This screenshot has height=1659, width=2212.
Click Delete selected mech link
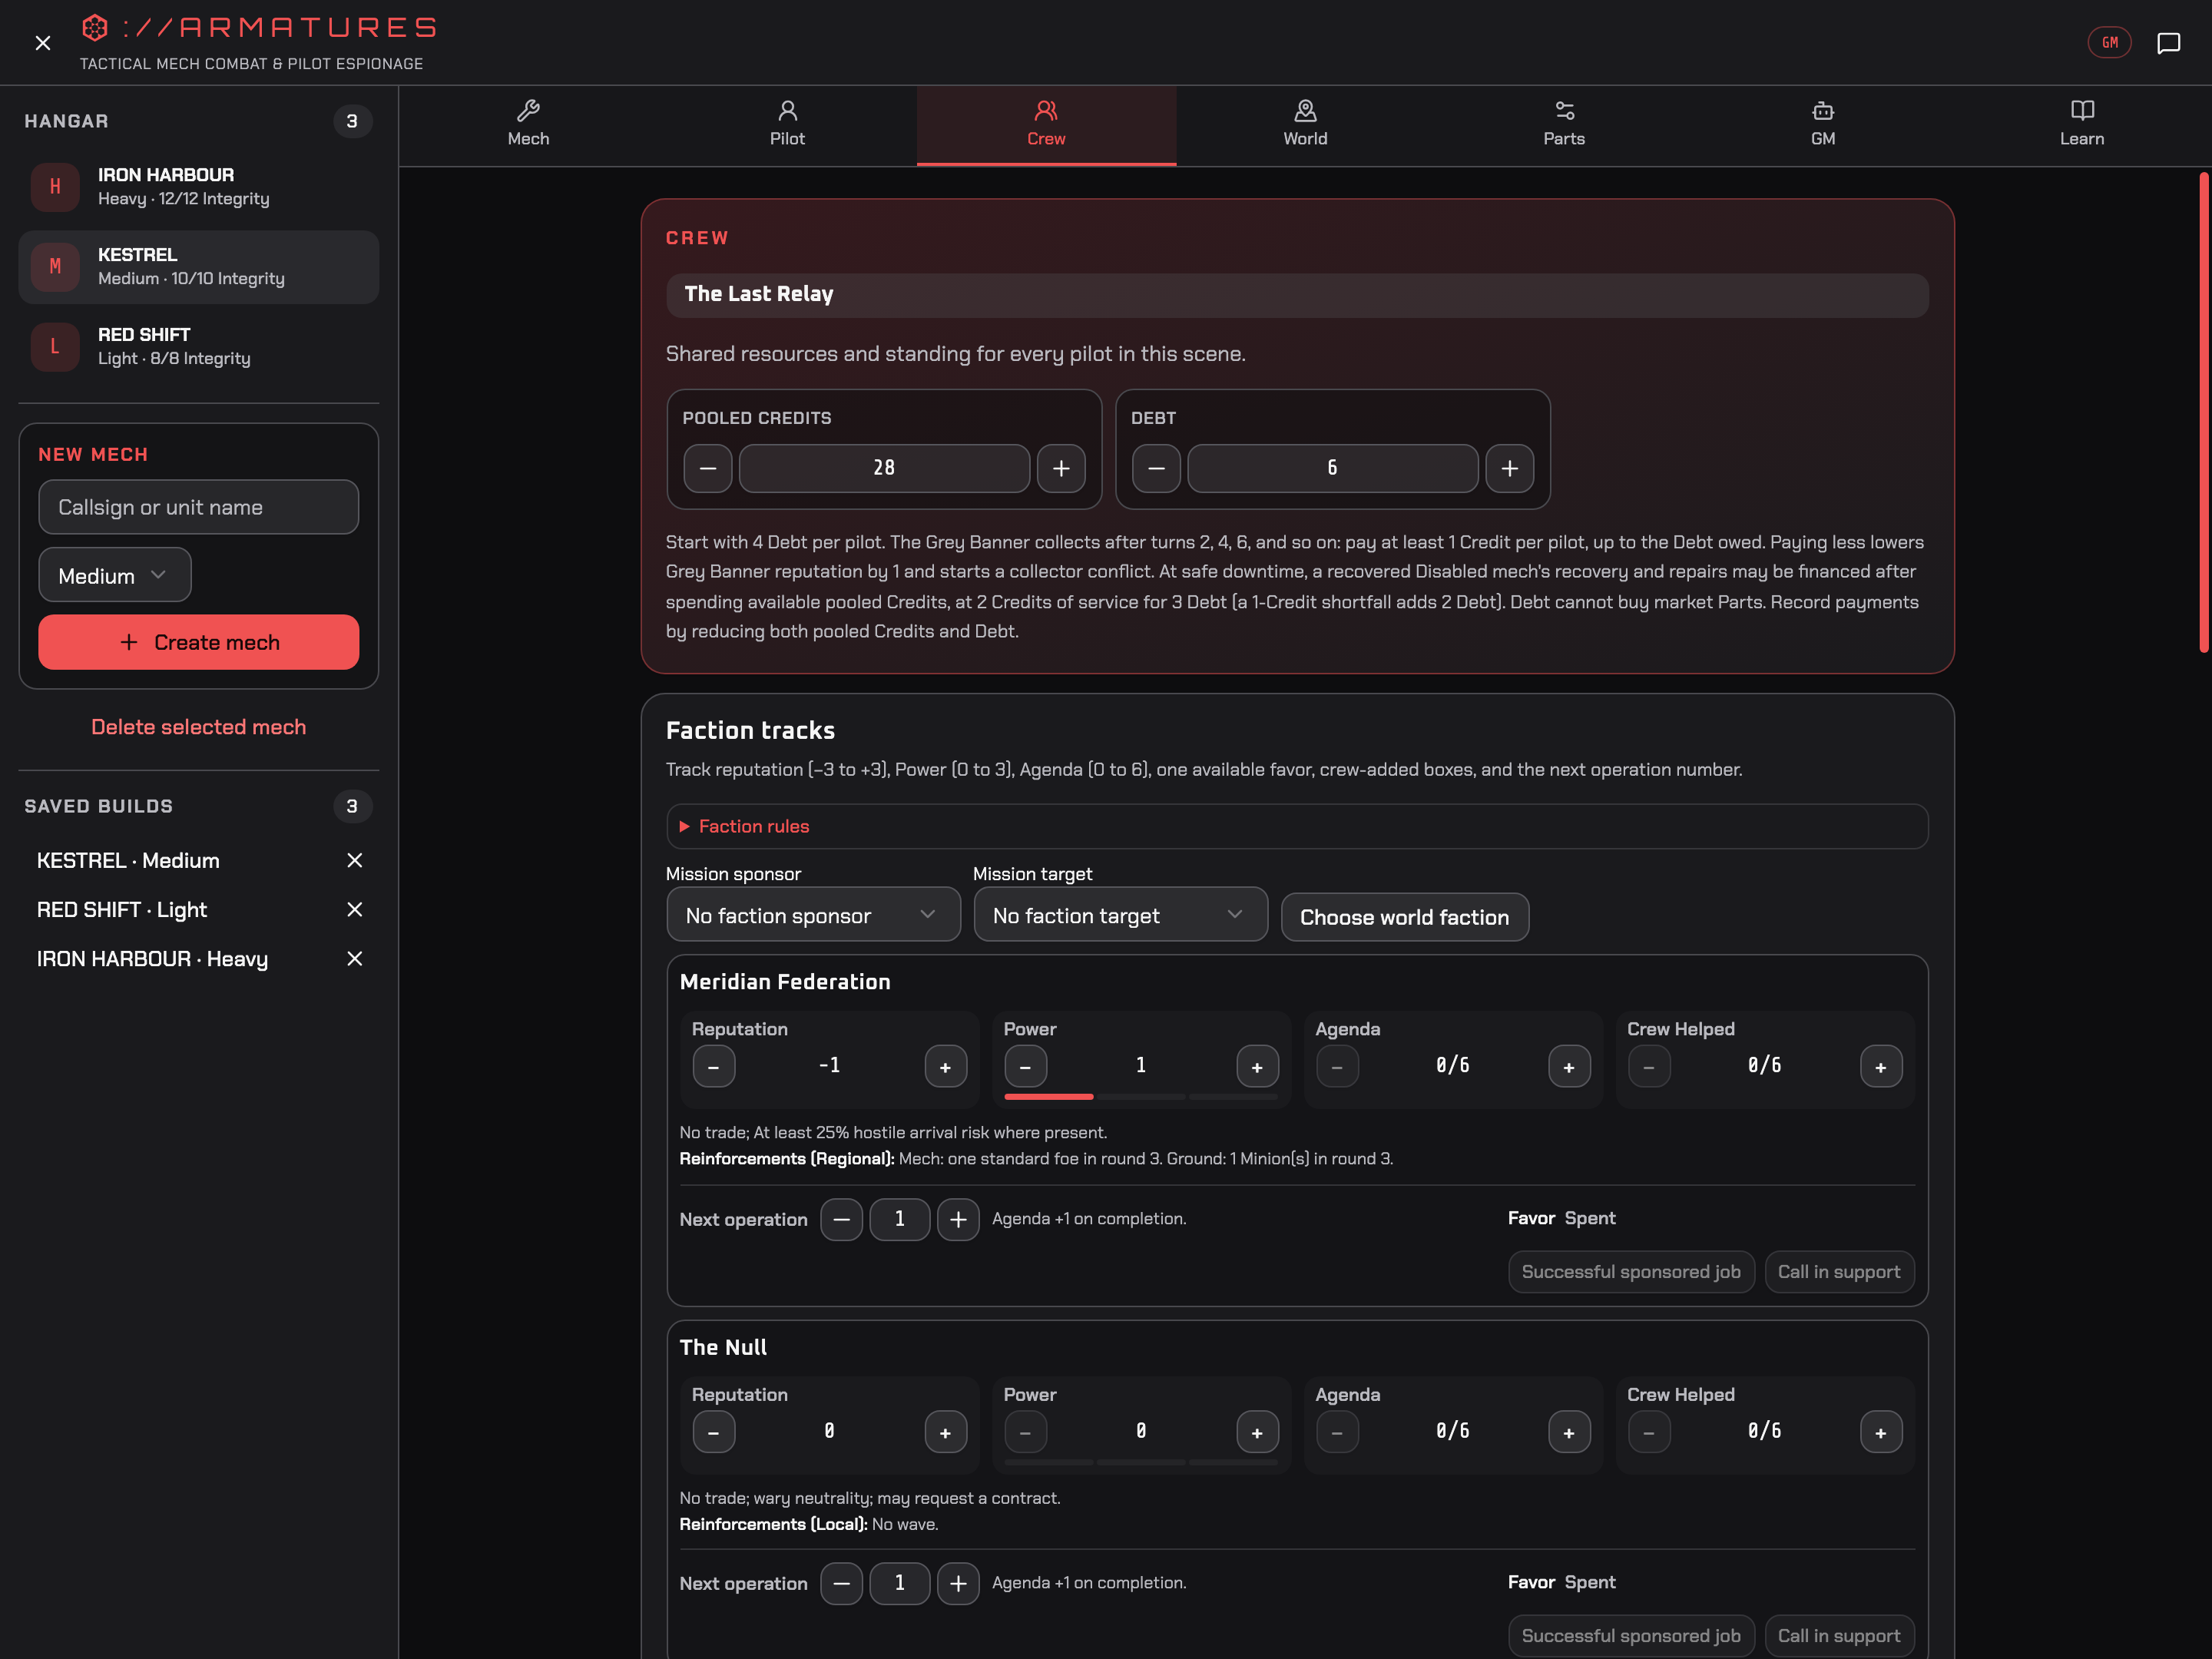click(198, 727)
